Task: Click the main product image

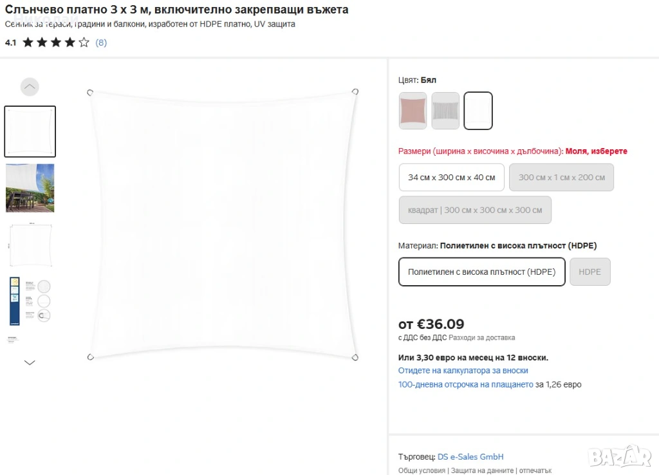Action: pos(223,225)
